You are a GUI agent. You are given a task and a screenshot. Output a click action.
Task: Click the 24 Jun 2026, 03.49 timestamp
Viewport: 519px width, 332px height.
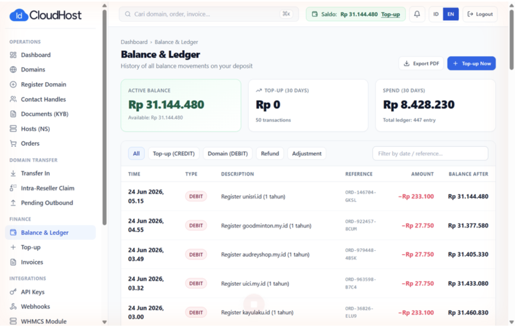click(146, 255)
